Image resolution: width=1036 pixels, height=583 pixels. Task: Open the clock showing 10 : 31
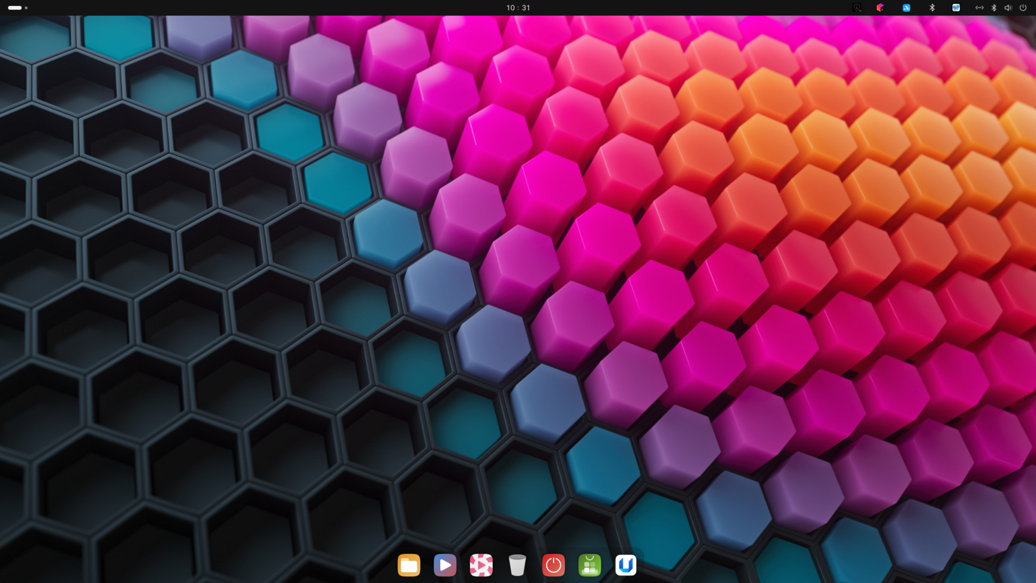pos(518,8)
